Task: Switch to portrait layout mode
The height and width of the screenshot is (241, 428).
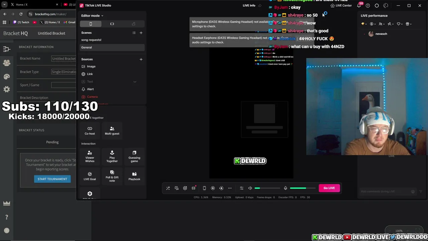Action: 91,24
